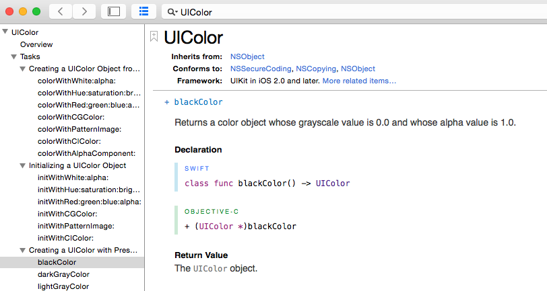
Task: Select colorWithWhite:alpha: in the sidebar
Action: click(x=77, y=81)
